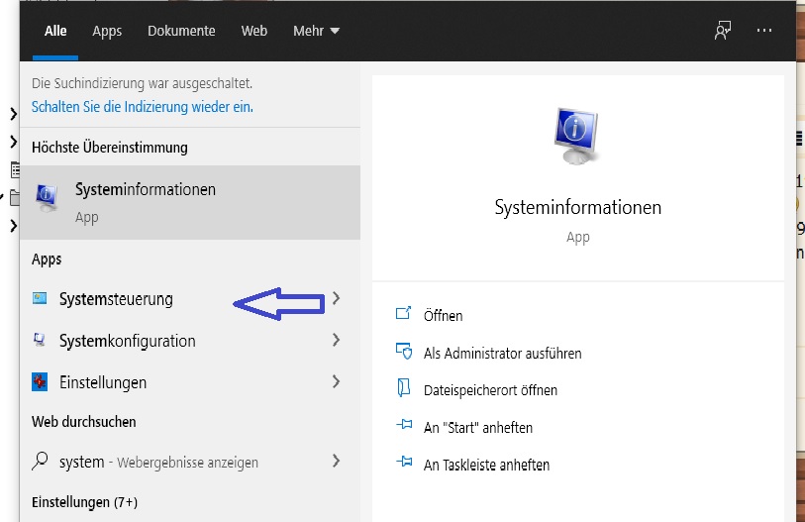805x522 pixels.
Task: Expand the system web search chevron
Action: 337,461
